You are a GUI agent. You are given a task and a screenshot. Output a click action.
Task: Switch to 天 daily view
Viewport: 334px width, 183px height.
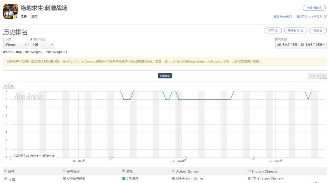(323, 76)
